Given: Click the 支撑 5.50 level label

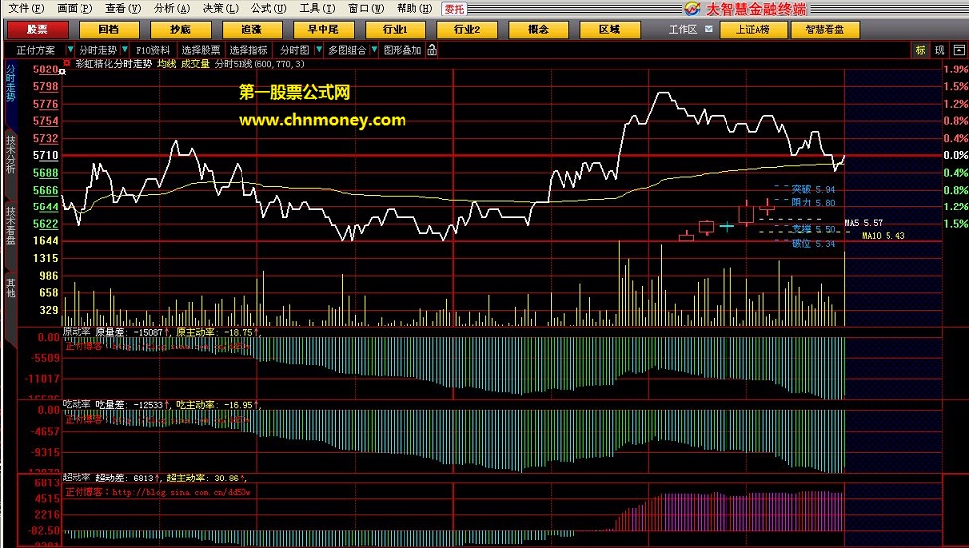Looking at the screenshot, I should tap(813, 229).
